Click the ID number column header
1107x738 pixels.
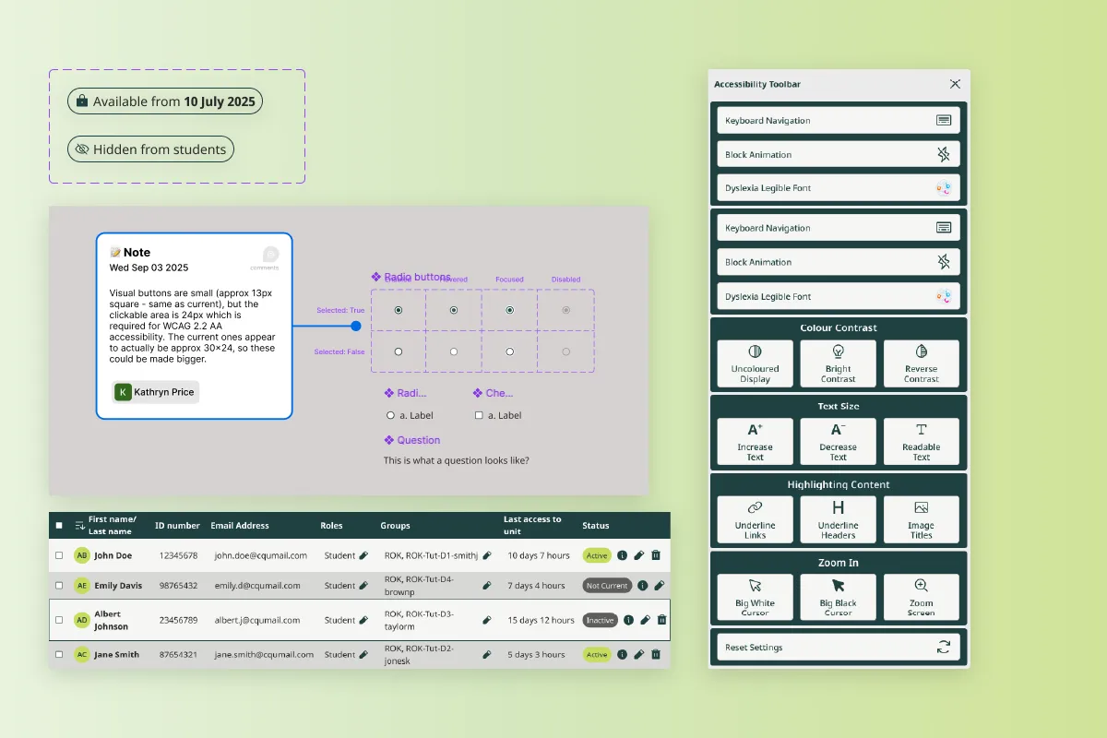point(177,526)
